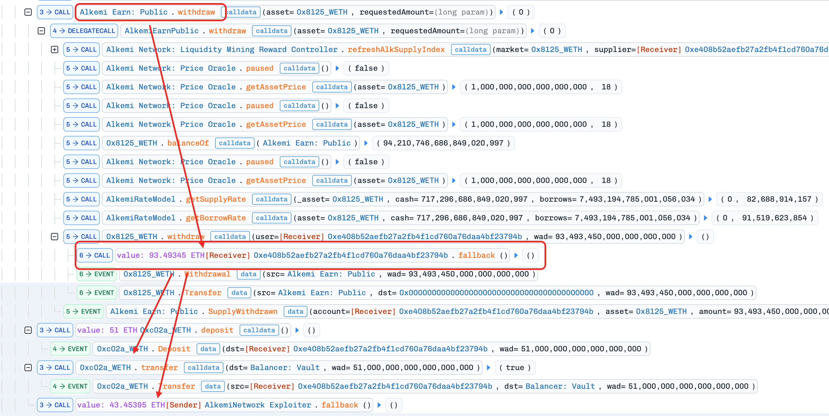Click the refreshAlkSupplyIndex function name
The height and width of the screenshot is (416, 829).
click(x=396, y=50)
